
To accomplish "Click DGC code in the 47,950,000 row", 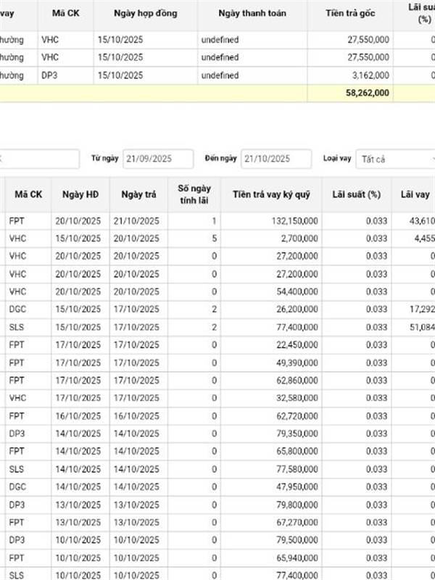I will pos(17,486).
